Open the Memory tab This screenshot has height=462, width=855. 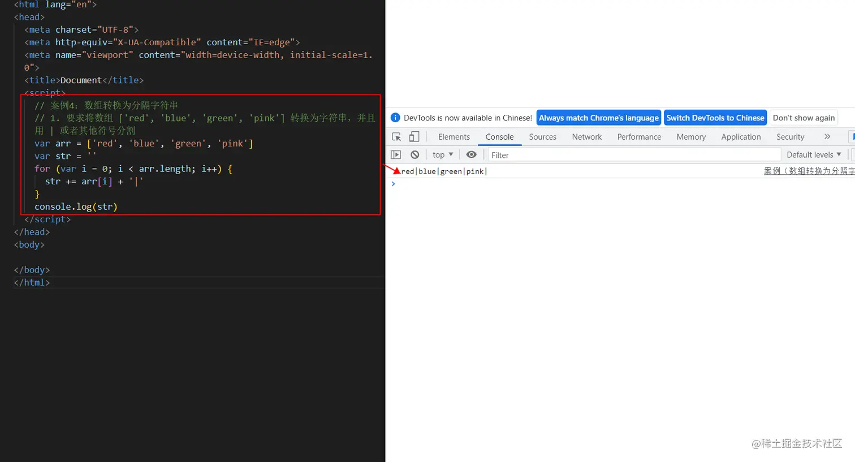(x=691, y=137)
